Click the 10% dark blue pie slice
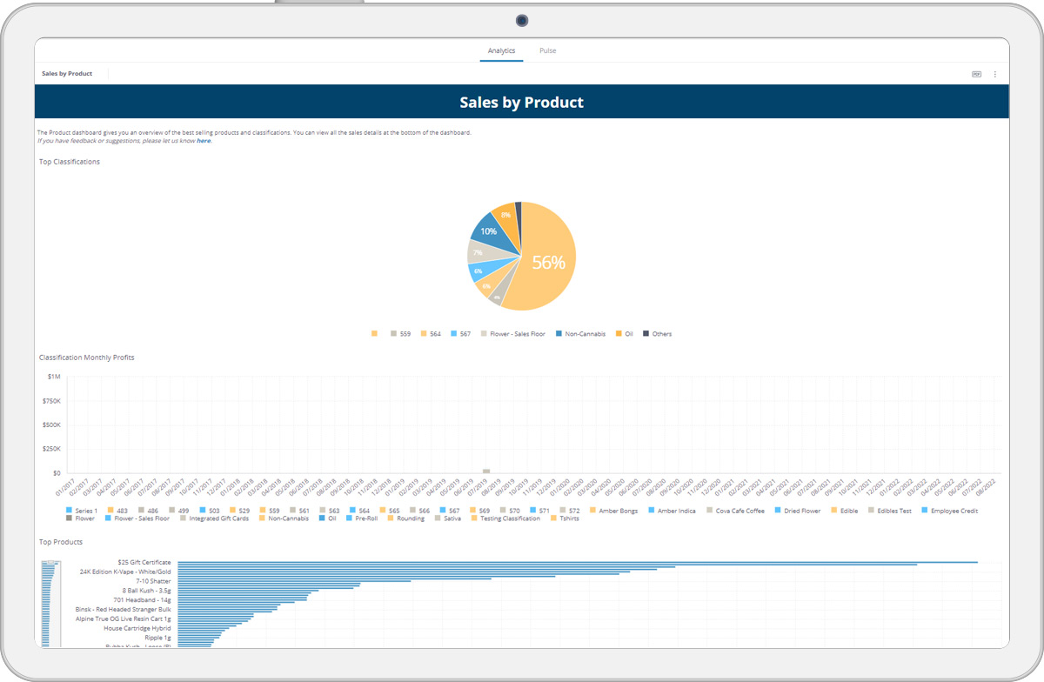Viewport: 1044px width, 682px height. click(x=488, y=231)
